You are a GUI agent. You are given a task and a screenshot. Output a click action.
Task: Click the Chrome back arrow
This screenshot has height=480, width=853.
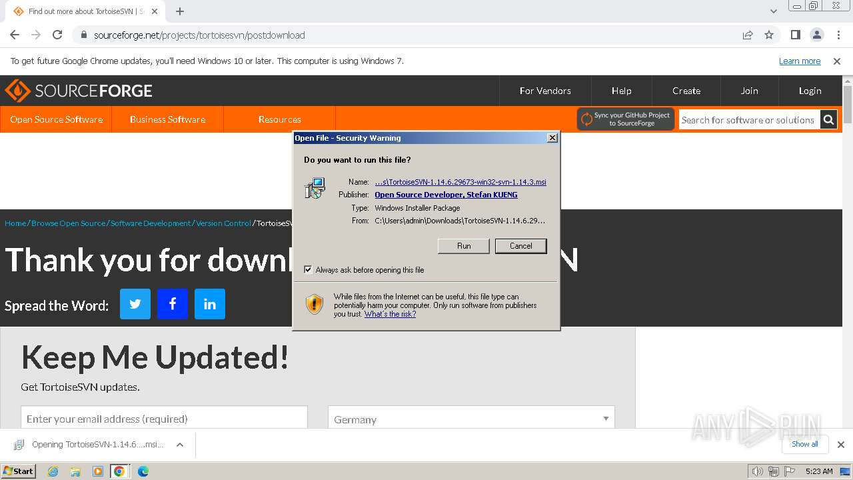[x=15, y=35]
